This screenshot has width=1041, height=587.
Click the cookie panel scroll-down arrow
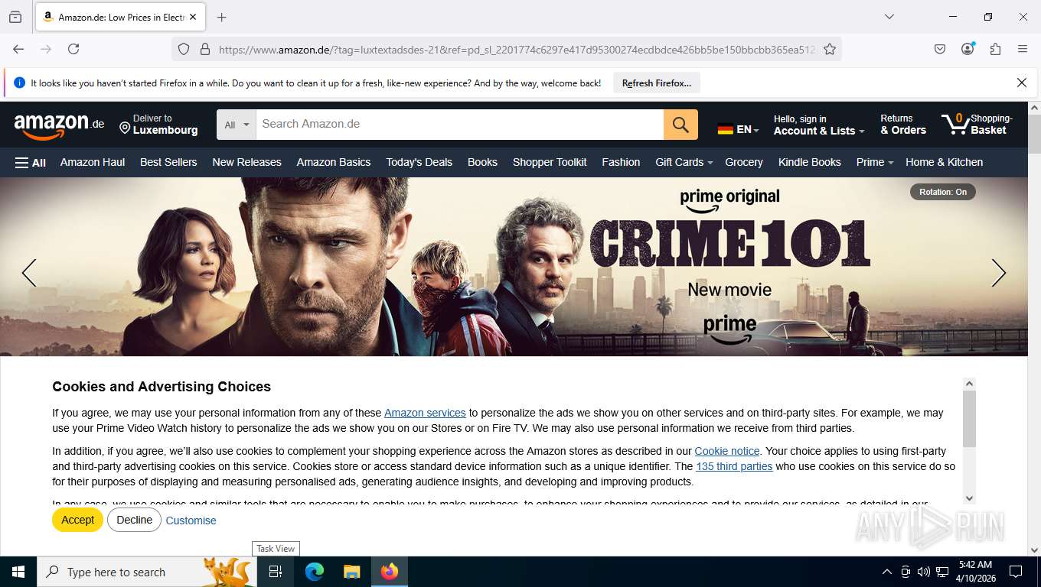tap(969, 498)
